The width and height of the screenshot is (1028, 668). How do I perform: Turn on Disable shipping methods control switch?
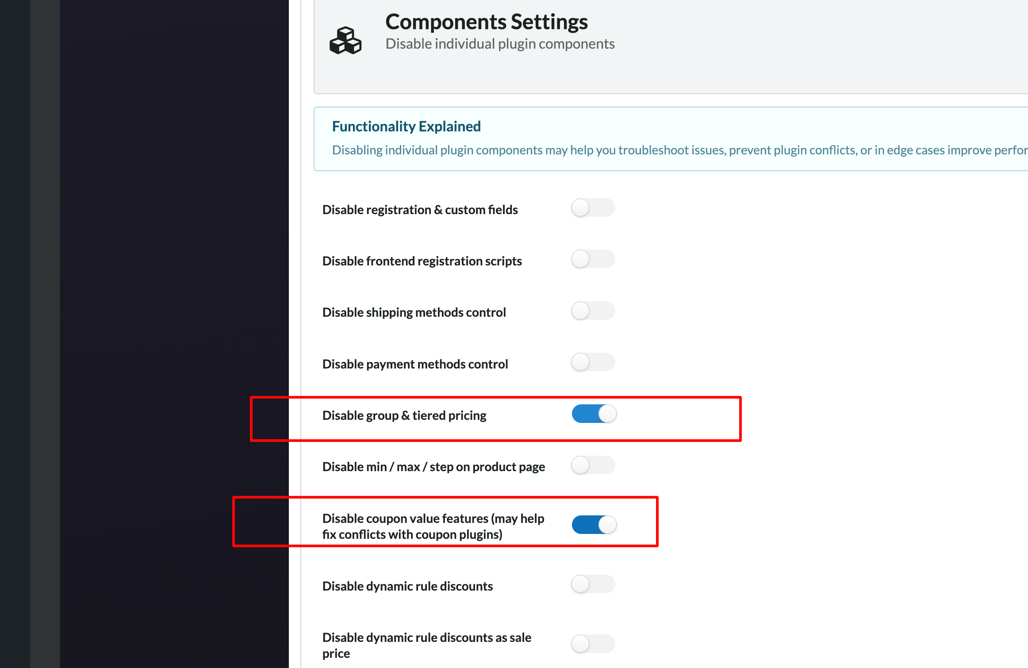pos(593,311)
